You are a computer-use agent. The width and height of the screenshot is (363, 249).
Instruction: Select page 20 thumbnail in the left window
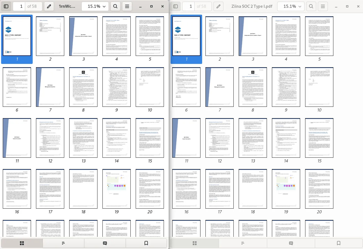click(x=150, y=189)
